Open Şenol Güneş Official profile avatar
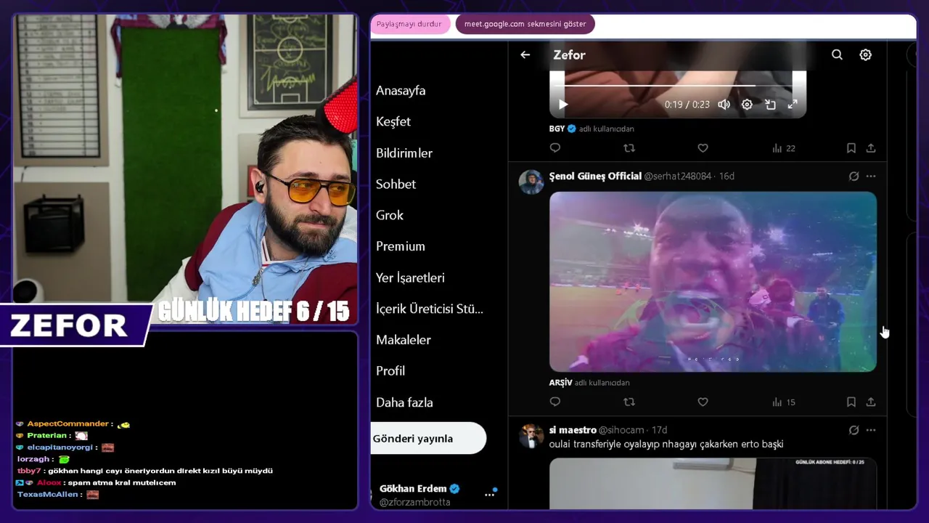929x523 pixels. tap(531, 182)
